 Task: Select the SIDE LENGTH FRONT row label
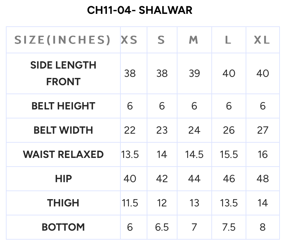pyautogui.click(x=63, y=73)
